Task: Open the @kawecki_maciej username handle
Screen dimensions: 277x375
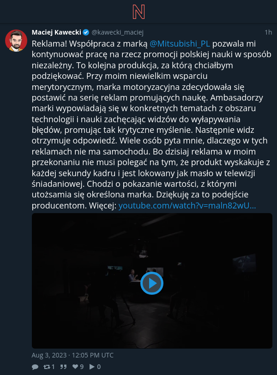Action: (117, 32)
